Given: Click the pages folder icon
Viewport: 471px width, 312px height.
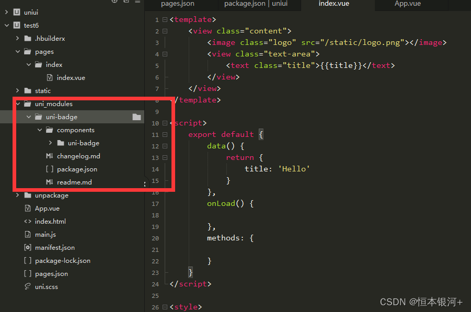Looking at the screenshot, I should coord(28,52).
